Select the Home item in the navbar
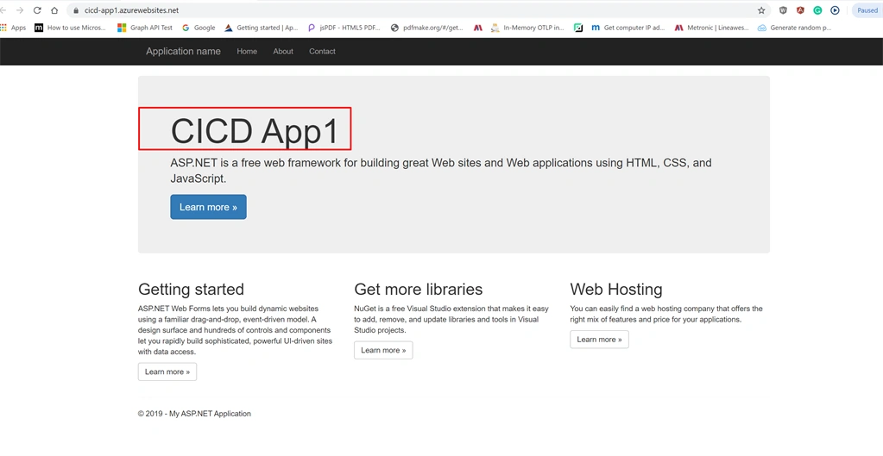This screenshot has height=456, width=883. (x=247, y=51)
